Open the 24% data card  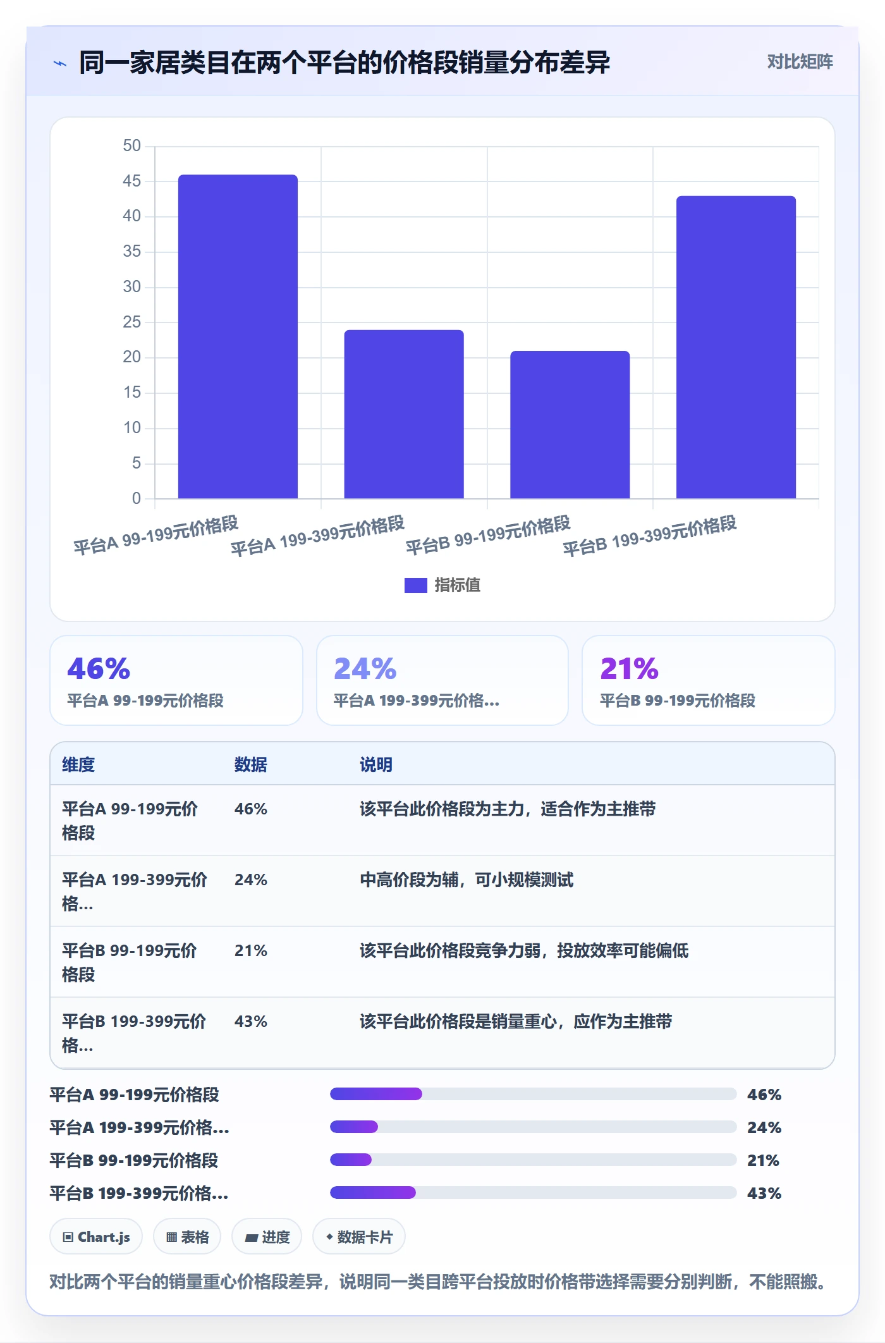[442, 680]
